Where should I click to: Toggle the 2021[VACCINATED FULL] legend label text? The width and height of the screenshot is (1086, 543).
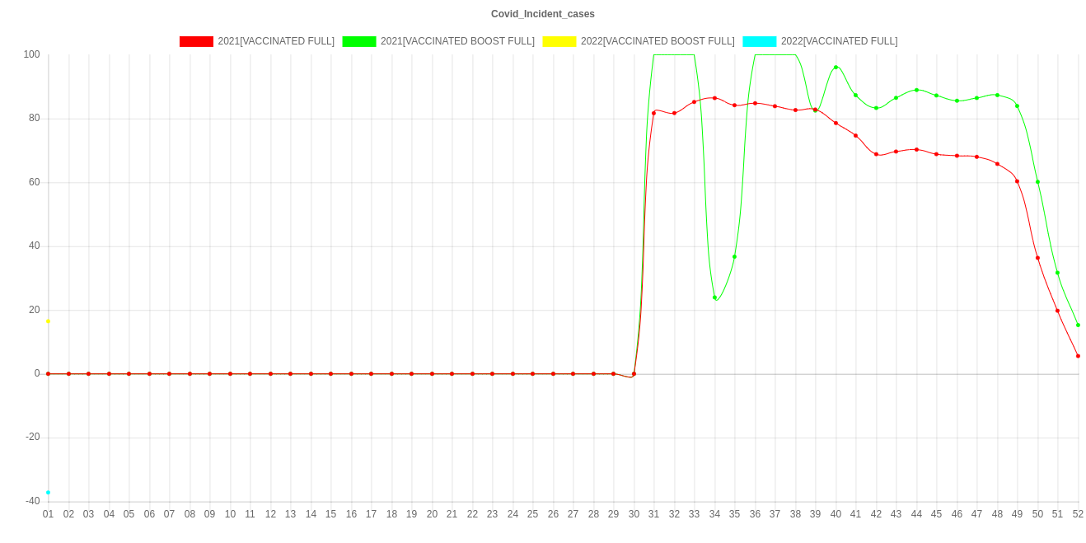click(x=276, y=41)
